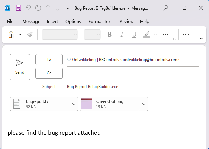209x149 pixels.
Task: Open the Insert ribbon tab
Action: tap(53, 22)
